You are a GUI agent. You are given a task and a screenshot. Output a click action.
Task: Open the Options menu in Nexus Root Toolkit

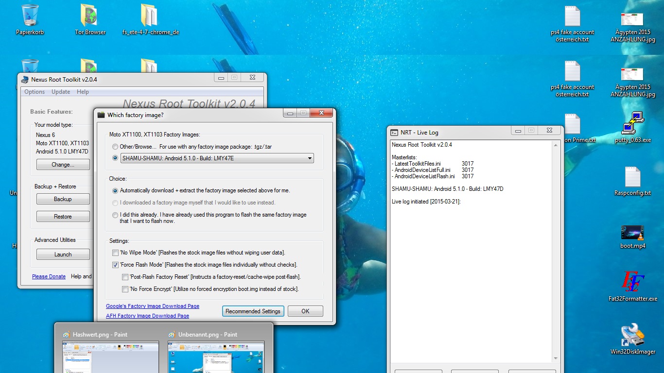(x=35, y=92)
